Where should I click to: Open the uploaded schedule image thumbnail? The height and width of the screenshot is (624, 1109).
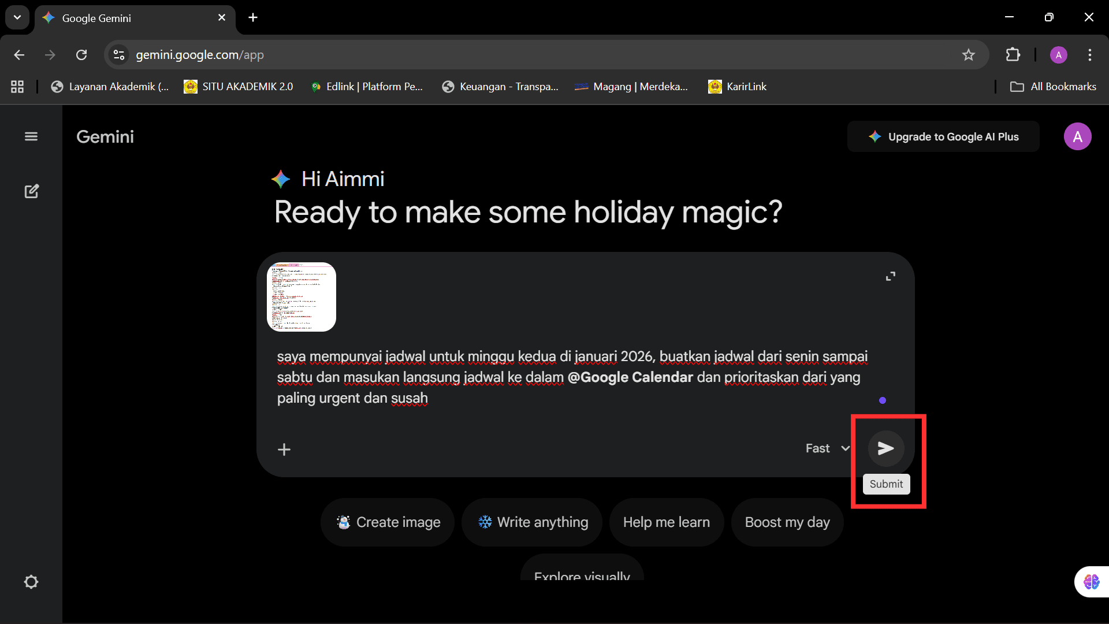302,297
